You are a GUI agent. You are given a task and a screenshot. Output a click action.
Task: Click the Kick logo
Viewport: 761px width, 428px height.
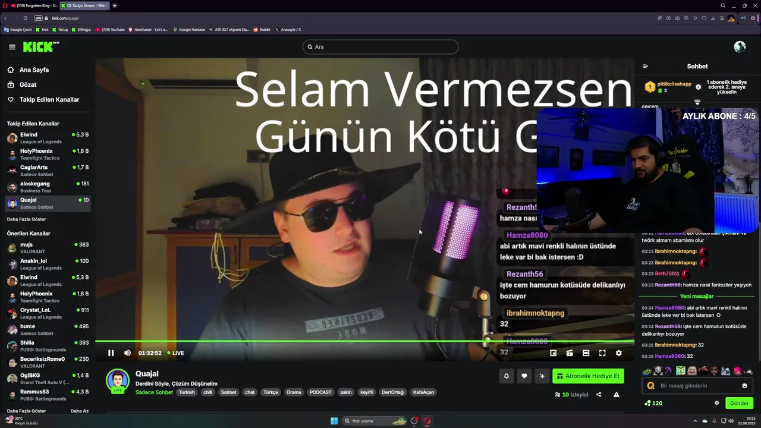(x=41, y=47)
